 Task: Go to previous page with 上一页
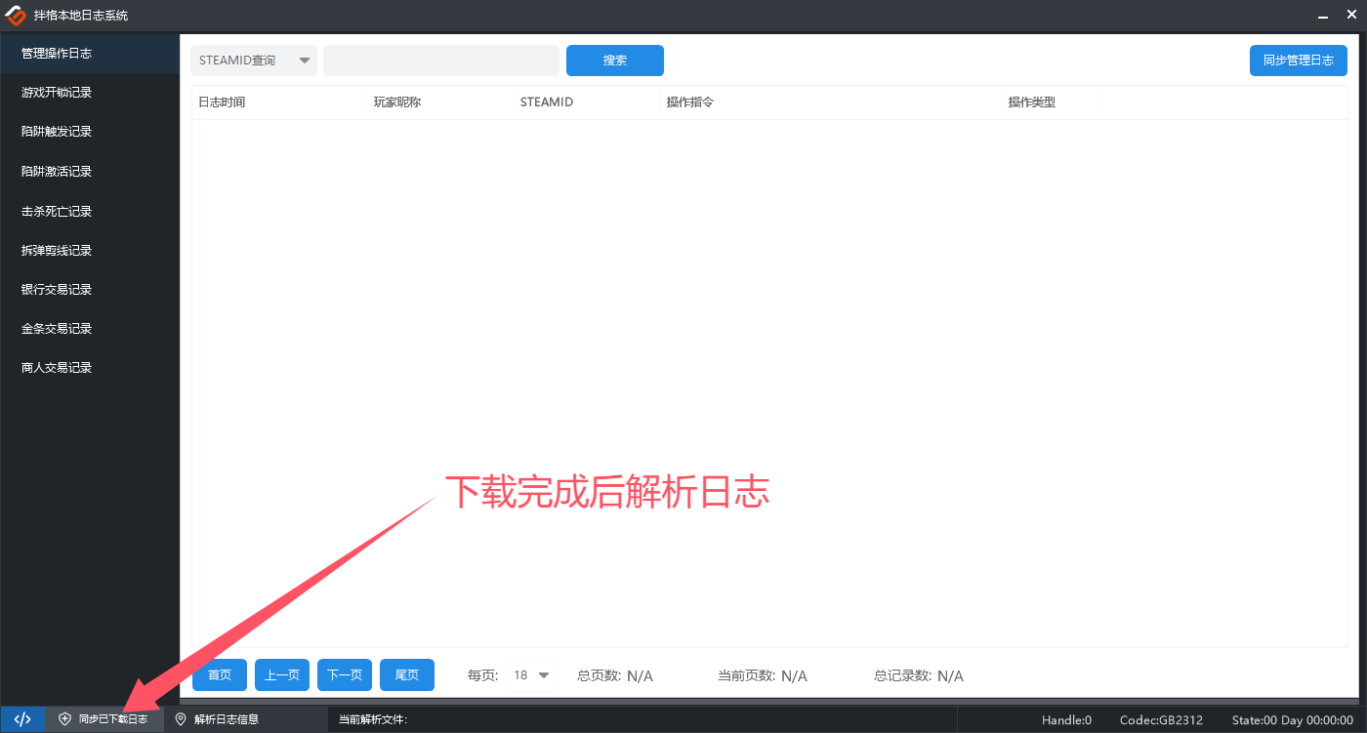282,675
